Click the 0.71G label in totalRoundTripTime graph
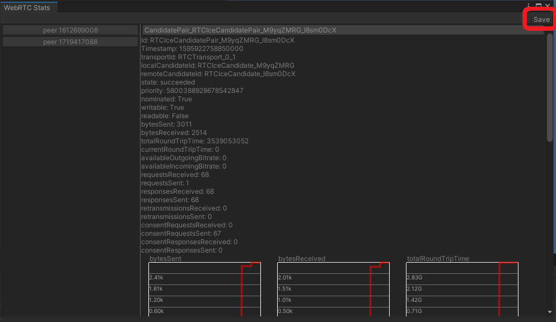Screen dimensions: 556x322 (x=414, y=311)
